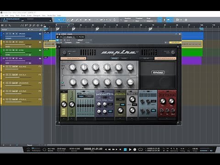Image resolution: width=220 pixels, height=165 pixels.
Task: Open marker track with the flag icon
Action: [26, 25]
